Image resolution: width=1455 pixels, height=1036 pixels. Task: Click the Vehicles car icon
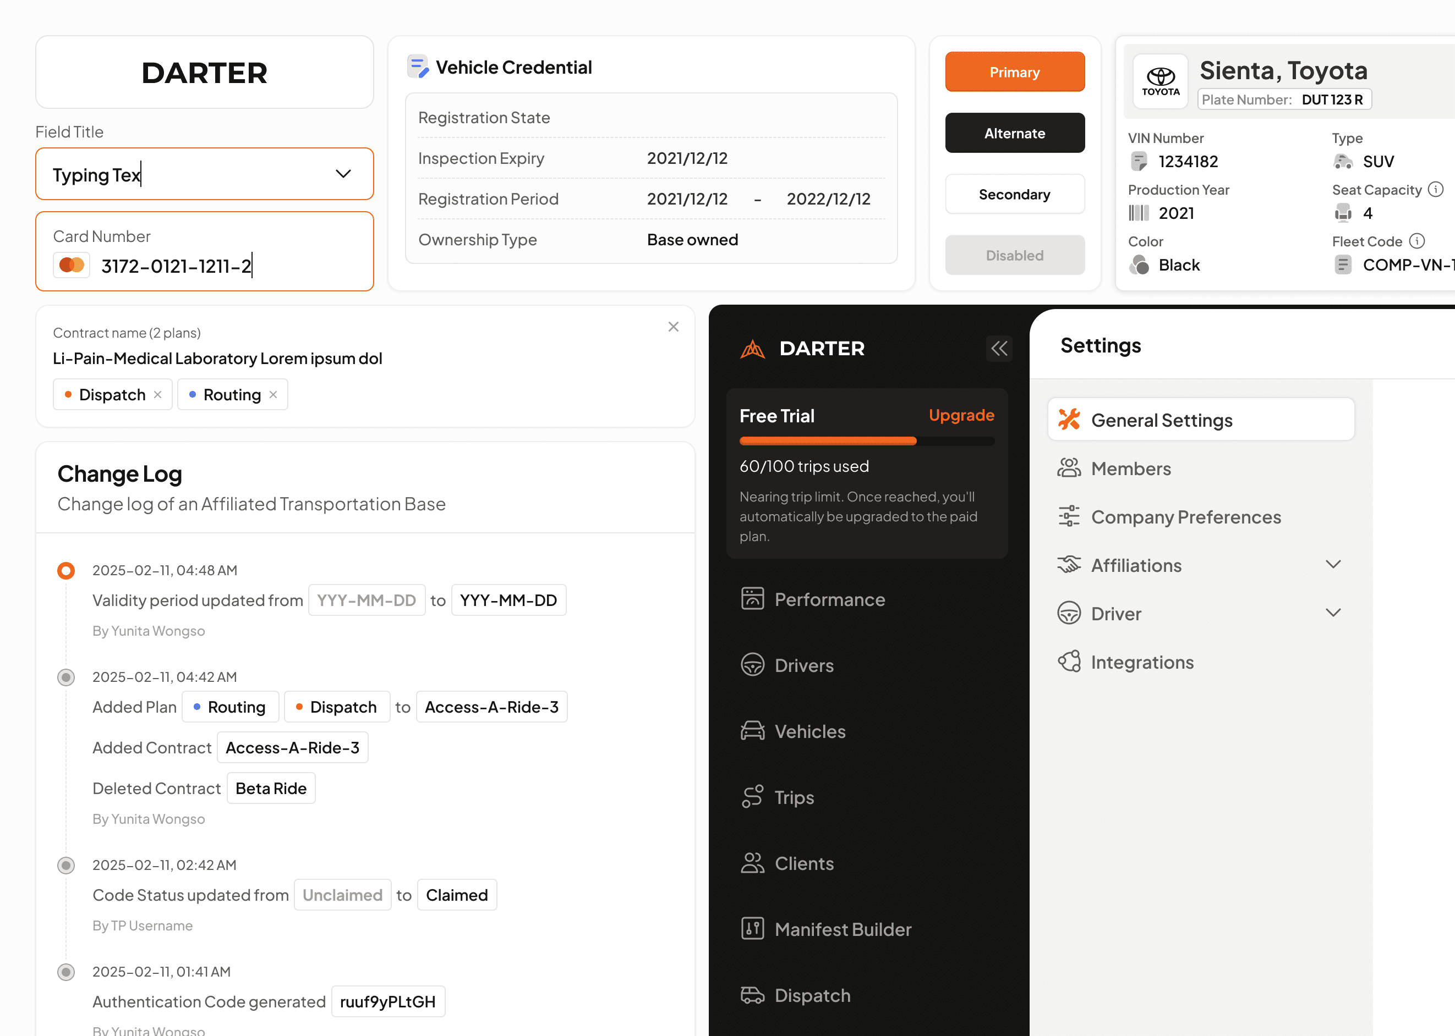click(x=752, y=731)
